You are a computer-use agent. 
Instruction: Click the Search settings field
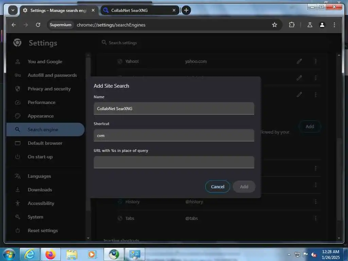[123, 43]
